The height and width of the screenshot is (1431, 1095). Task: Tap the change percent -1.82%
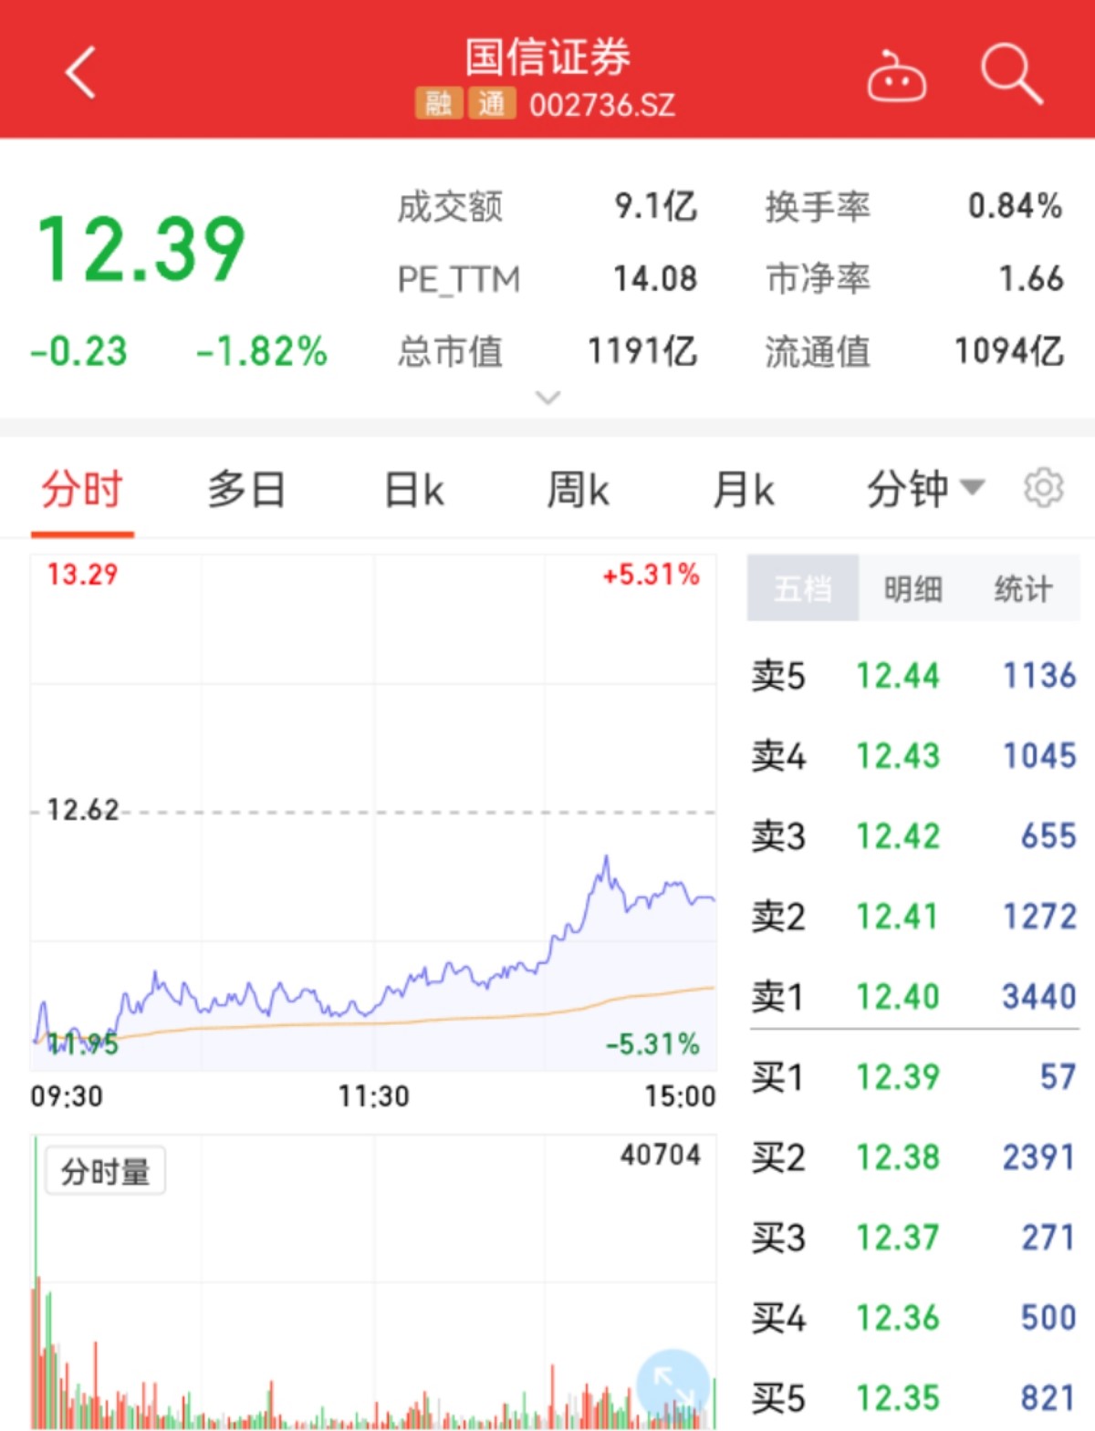(262, 352)
